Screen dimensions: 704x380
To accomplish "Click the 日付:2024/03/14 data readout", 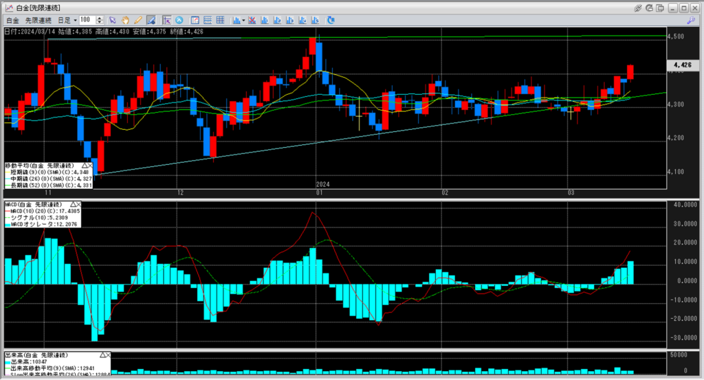I will point(29,32).
